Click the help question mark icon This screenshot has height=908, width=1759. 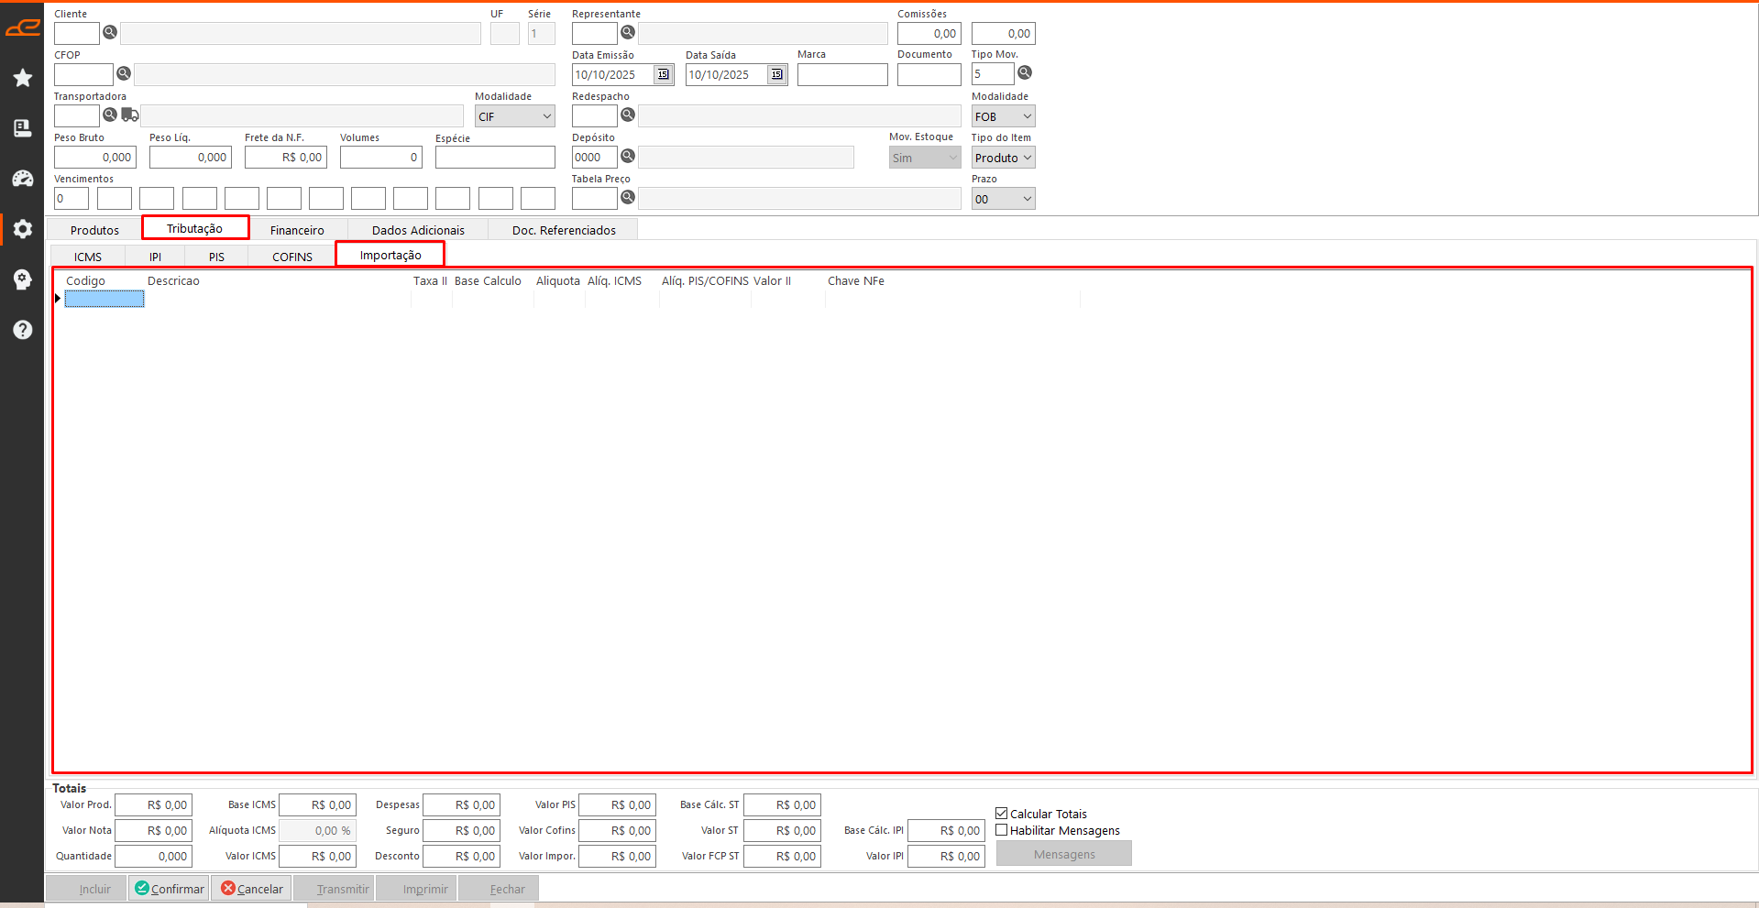coord(23,330)
